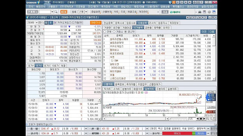Click the 체결조회 toolbar button
Screen dimensions: 243x136
132,12
